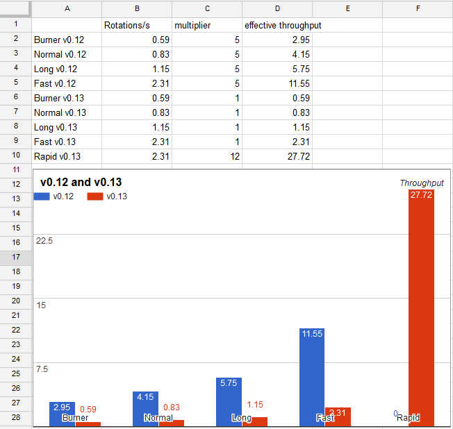Click chart title "v0.12 and v0.13"

tap(81, 183)
